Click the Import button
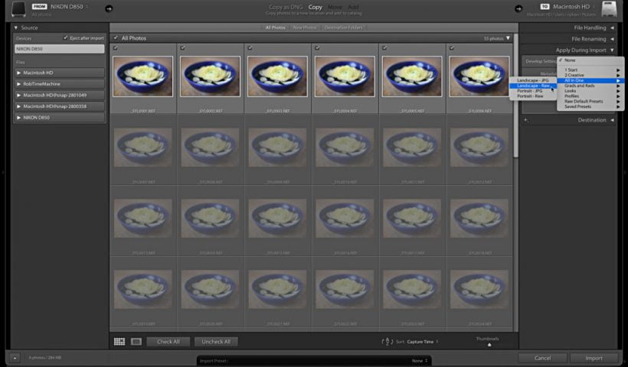This screenshot has height=367, width=628. coord(594,358)
